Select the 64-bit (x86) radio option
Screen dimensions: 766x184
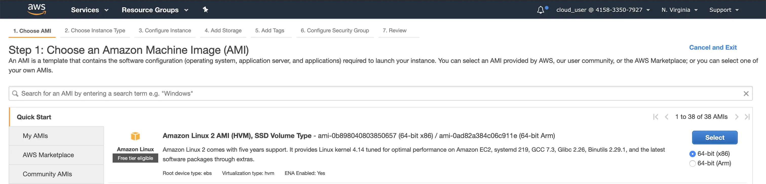(692, 154)
